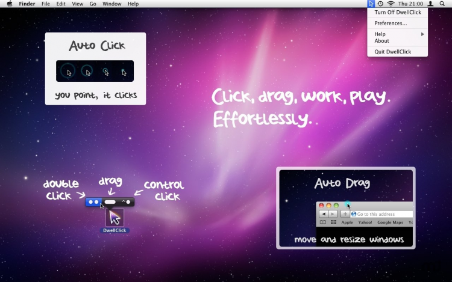Click the Time Machine menu bar icon
Viewport: 452px width, 282px height.
point(380,4)
